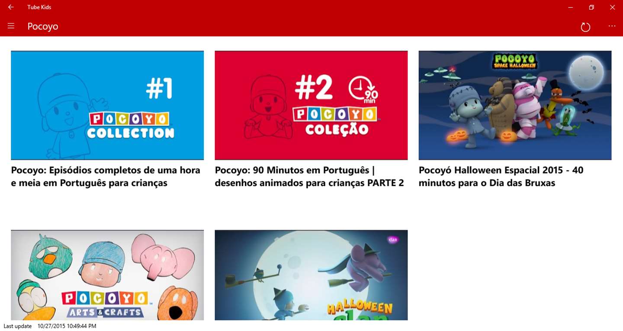Image resolution: width=623 pixels, height=331 pixels.
Task: Click the Pocoyo page heading
Action: pos(43,26)
